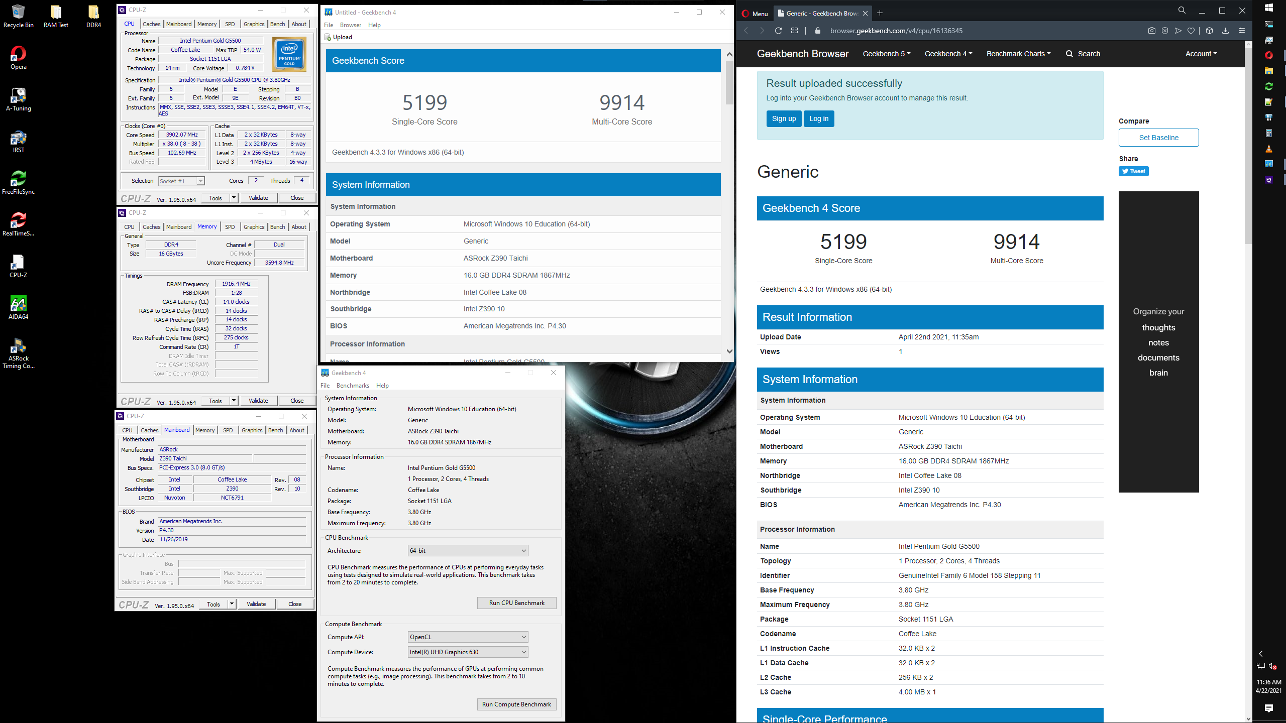Open Opera's Speed Dial start page icon
The image size is (1286, 723).
[794, 31]
